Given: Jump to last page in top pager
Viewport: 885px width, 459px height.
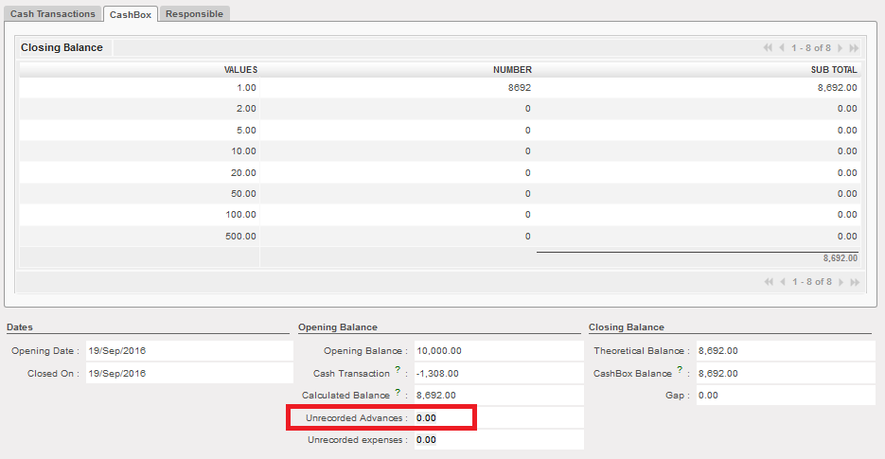Looking at the screenshot, I should [x=855, y=48].
